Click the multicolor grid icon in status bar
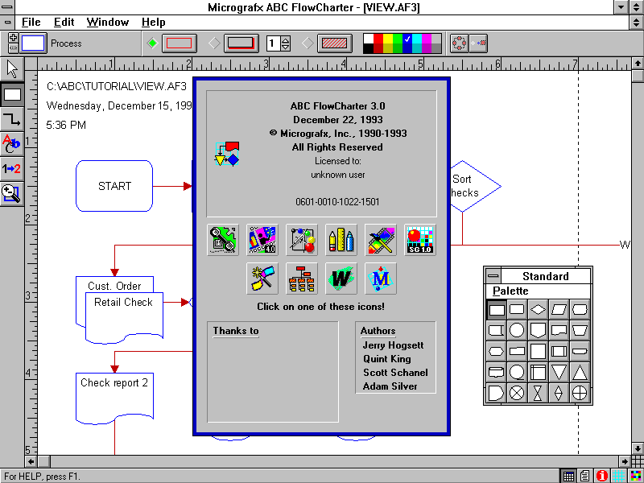Image resolution: width=644 pixels, height=483 pixels. click(x=635, y=476)
